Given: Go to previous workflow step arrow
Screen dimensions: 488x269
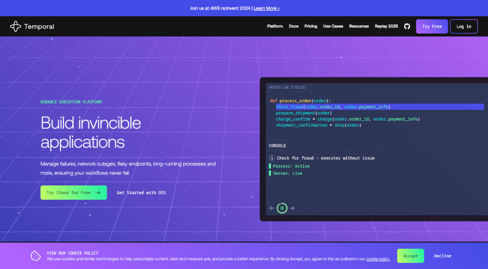Looking at the screenshot, I should coord(272,208).
